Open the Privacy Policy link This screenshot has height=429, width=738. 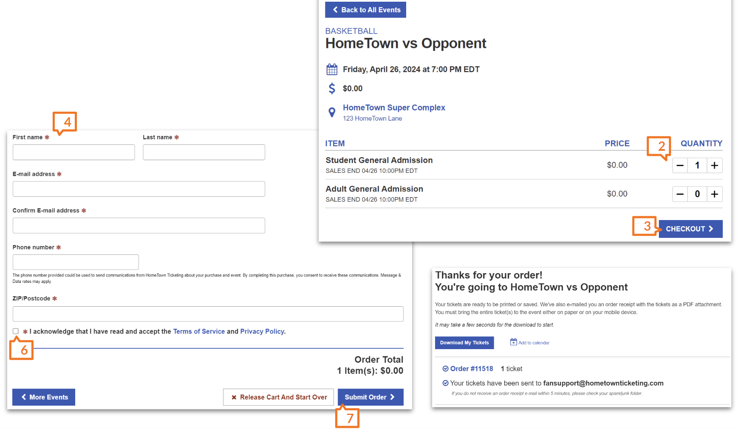tap(263, 331)
